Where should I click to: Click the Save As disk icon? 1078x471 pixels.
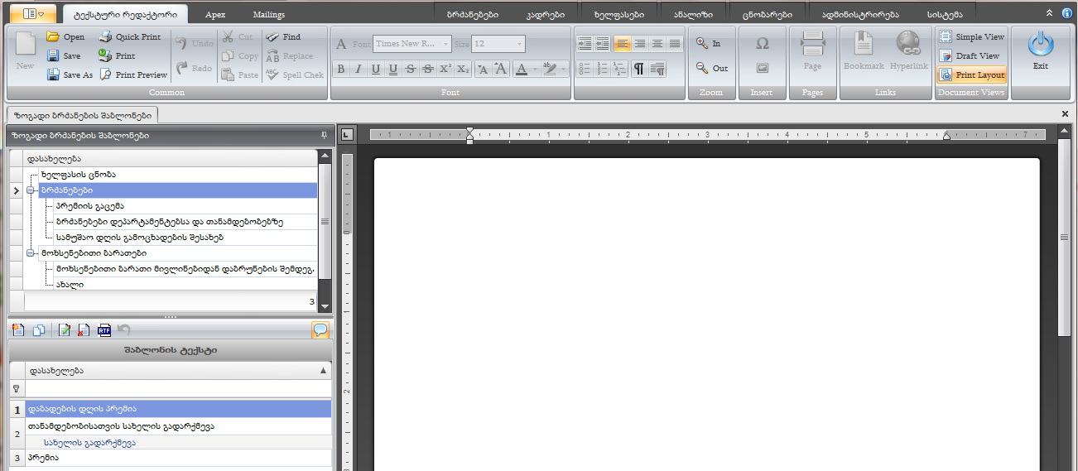click(53, 74)
